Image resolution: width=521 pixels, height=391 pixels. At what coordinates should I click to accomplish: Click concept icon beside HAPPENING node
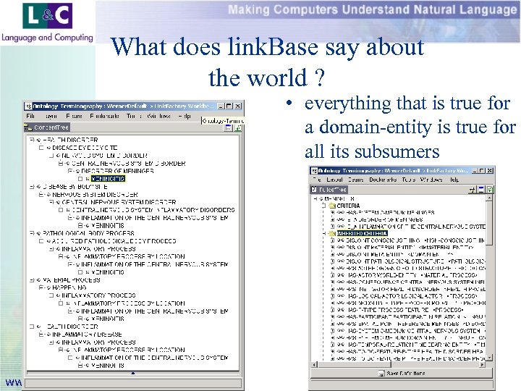(x=48, y=287)
